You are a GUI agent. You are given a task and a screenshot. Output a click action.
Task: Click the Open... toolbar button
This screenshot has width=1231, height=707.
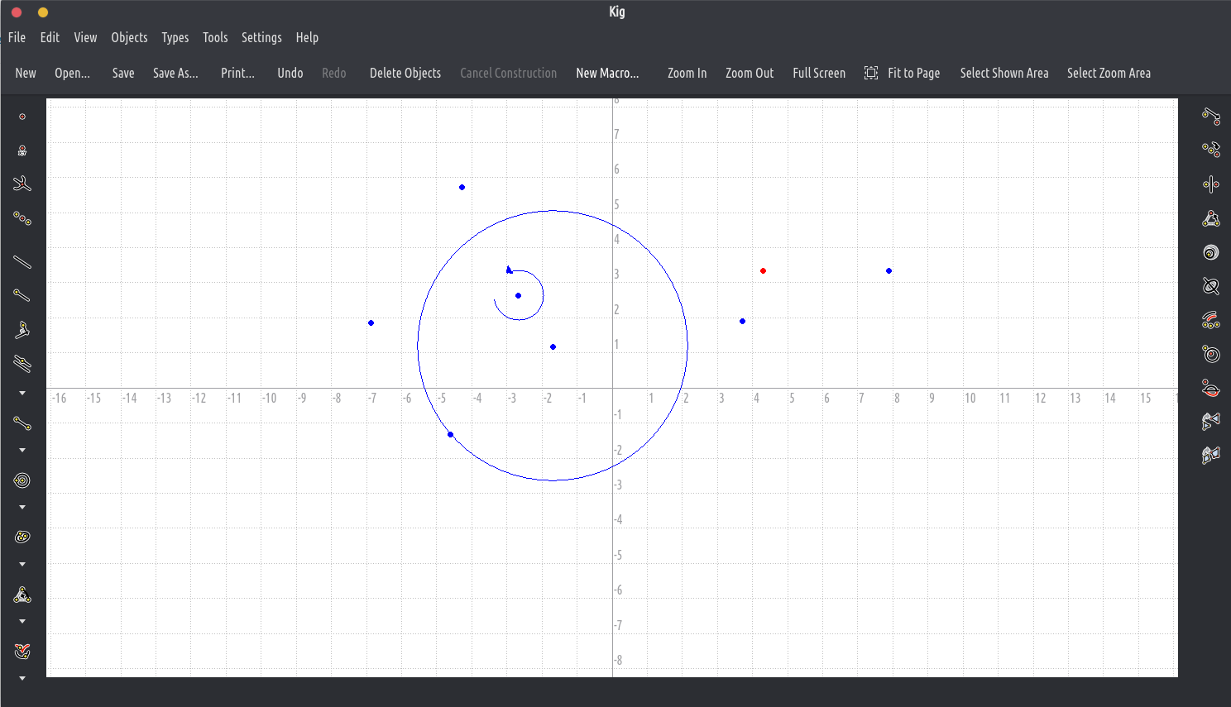click(x=72, y=73)
